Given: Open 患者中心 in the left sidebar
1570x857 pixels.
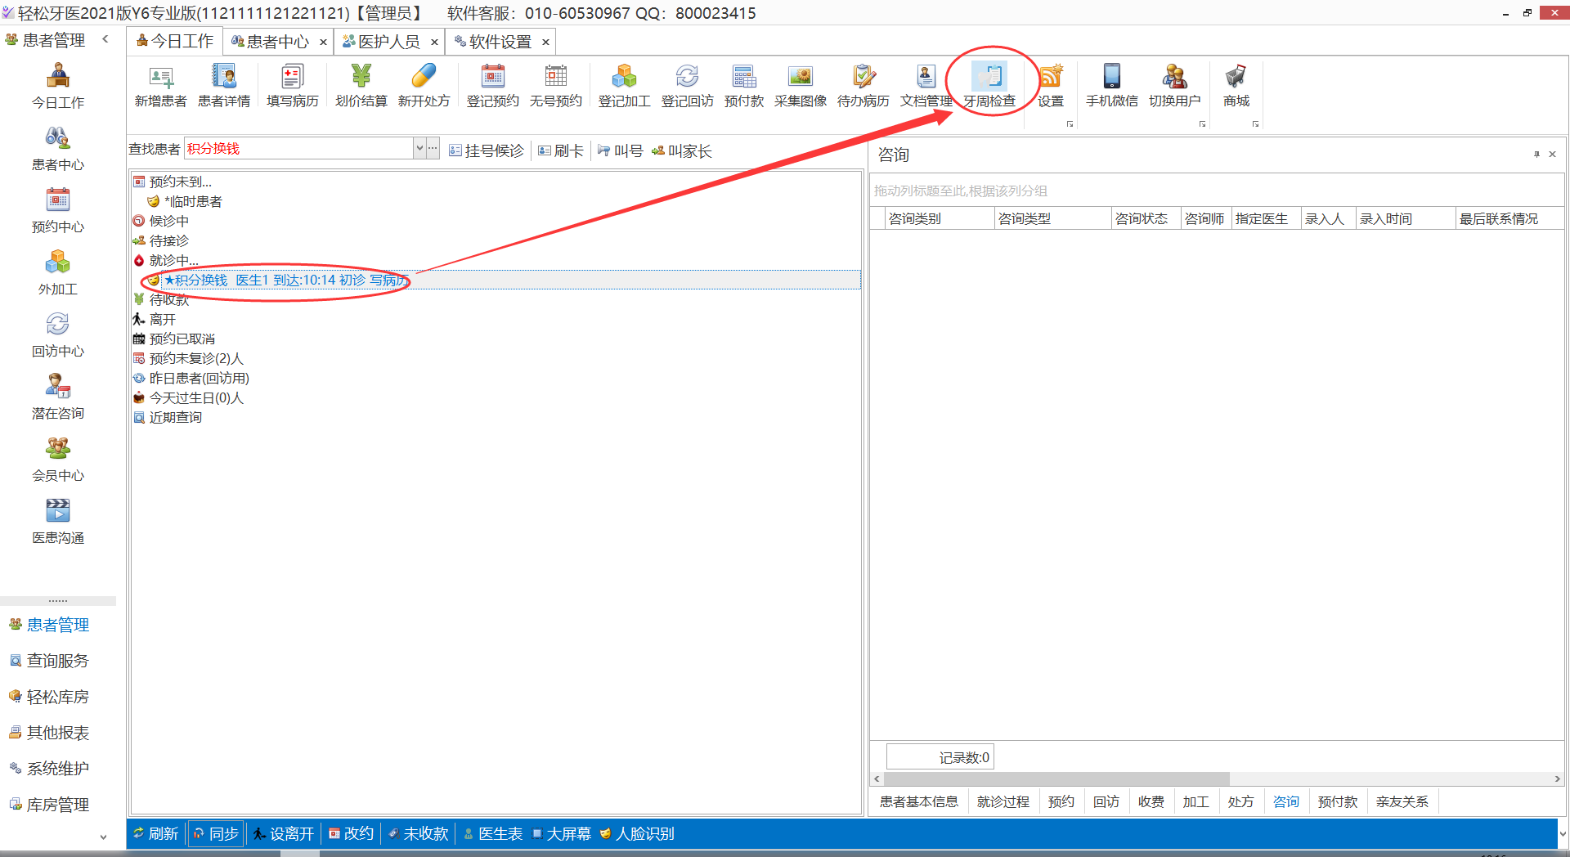Looking at the screenshot, I should [58, 149].
